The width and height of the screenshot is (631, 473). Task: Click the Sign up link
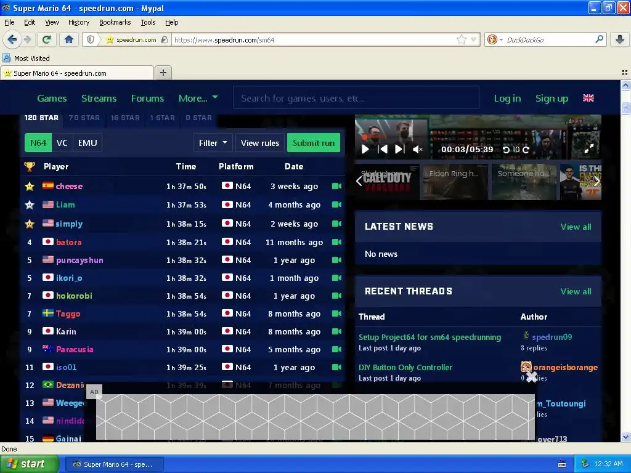click(552, 98)
